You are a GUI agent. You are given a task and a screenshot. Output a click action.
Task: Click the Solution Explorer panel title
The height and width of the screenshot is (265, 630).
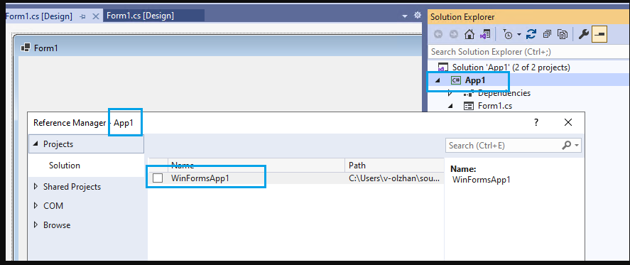pyautogui.click(x=462, y=17)
